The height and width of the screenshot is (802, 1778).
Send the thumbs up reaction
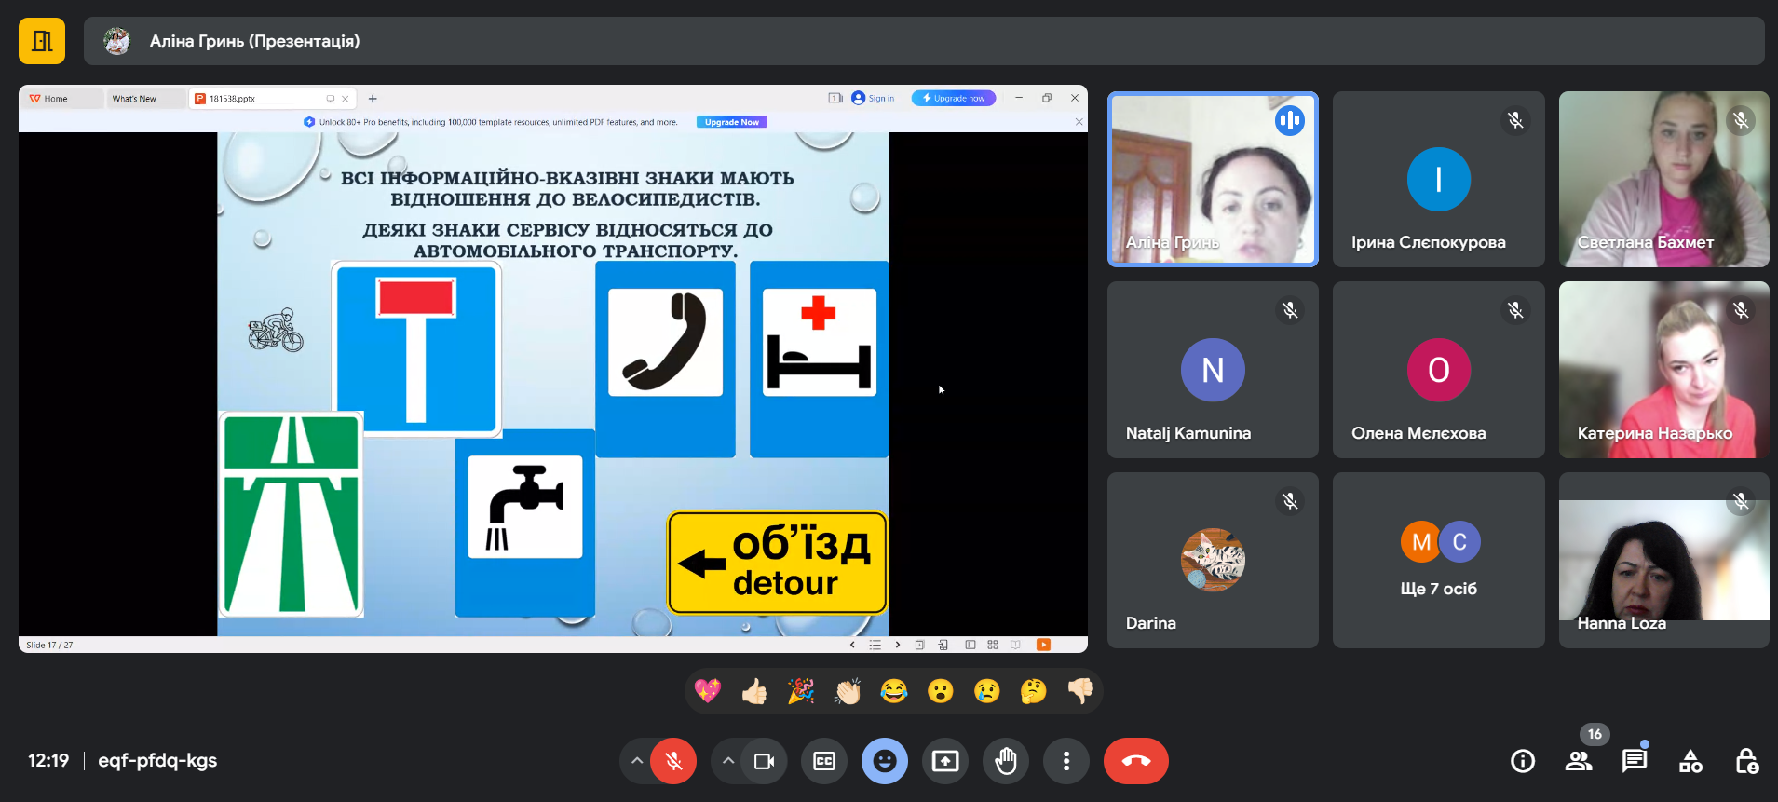point(754,691)
